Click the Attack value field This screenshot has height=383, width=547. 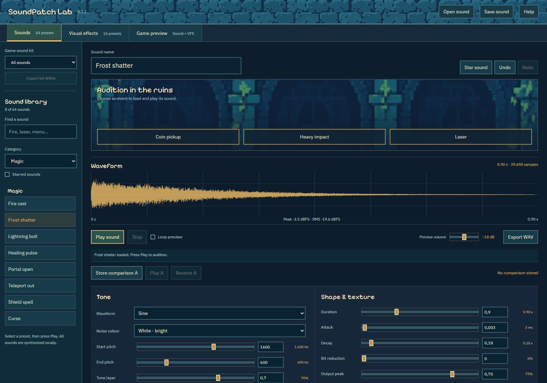click(x=495, y=328)
